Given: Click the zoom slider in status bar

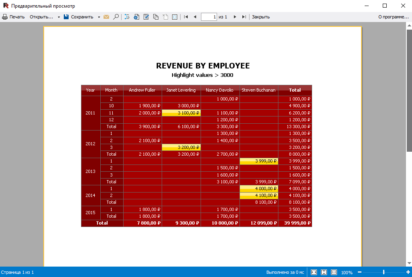Looking at the screenshot, I should pos(383,272).
